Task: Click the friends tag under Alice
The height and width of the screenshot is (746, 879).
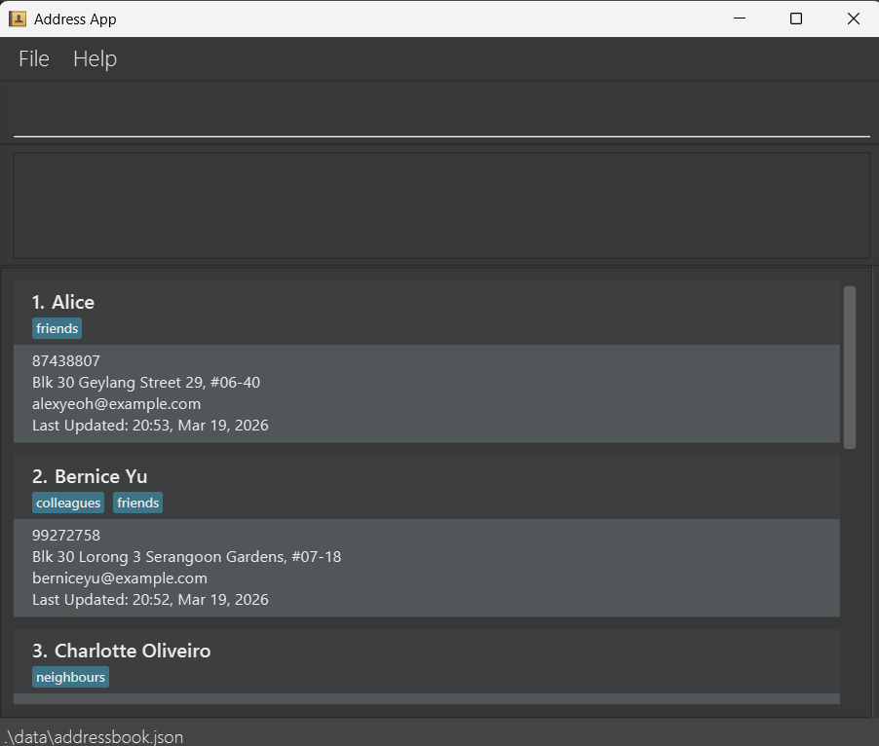Action: pyautogui.click(x=57, y=329)
